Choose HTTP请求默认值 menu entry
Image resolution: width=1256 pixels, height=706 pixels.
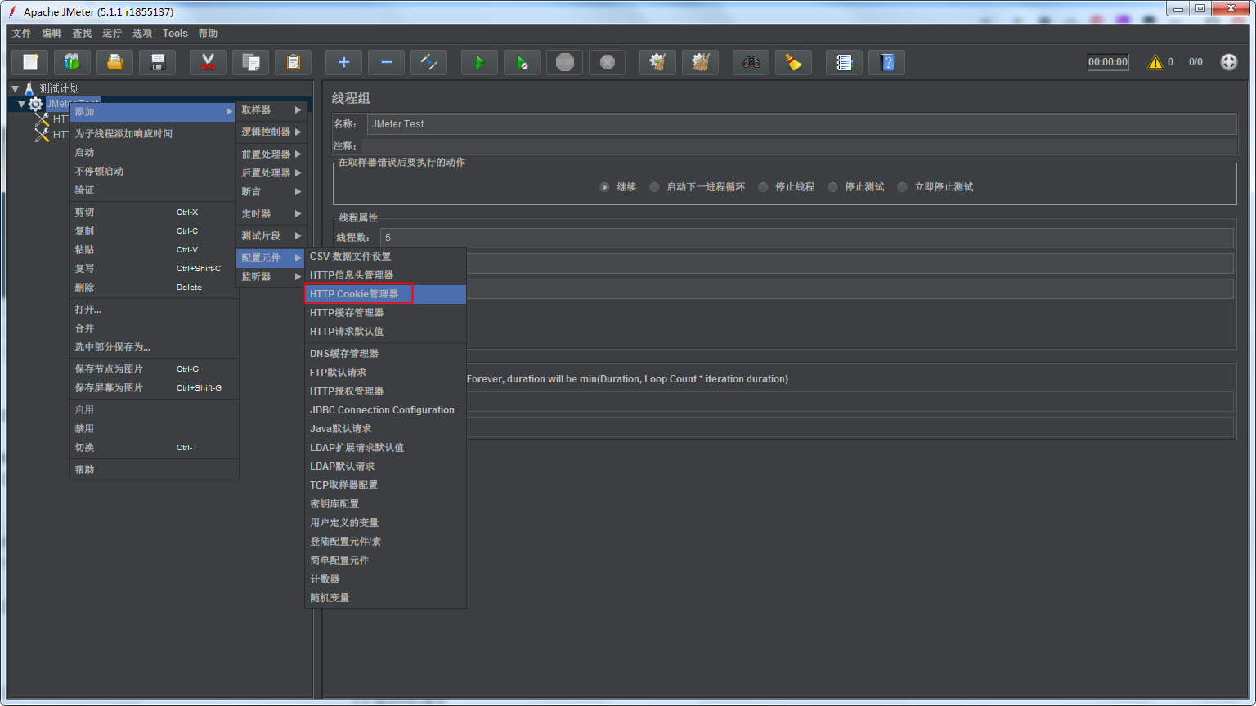pos(385,332)
